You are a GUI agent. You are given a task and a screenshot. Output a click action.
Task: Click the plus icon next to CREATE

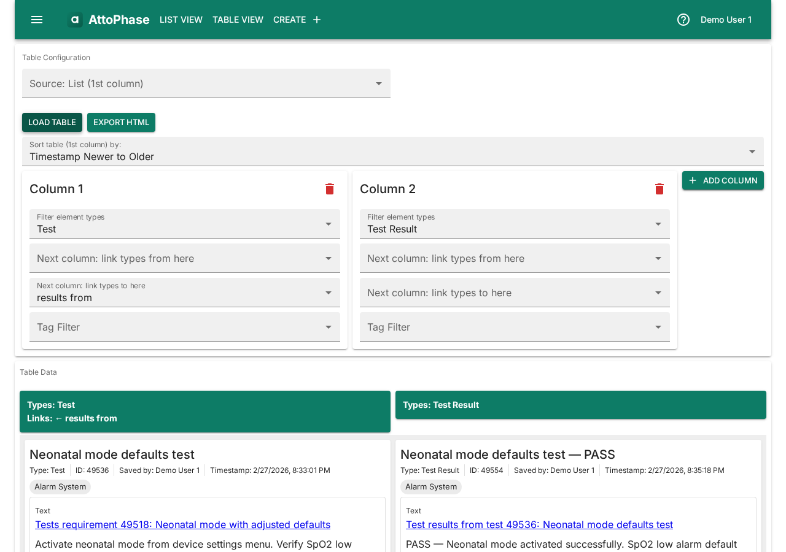[x=316, y=19]
